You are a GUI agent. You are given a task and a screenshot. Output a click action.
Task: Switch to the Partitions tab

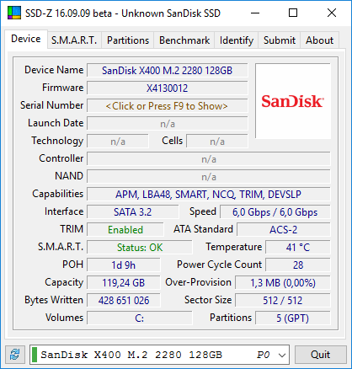click(x=128, y=40)
